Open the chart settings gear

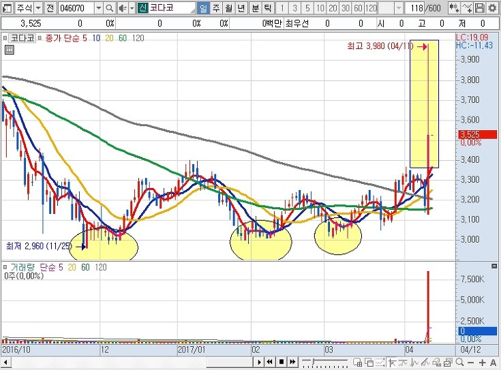pos(493,8)
